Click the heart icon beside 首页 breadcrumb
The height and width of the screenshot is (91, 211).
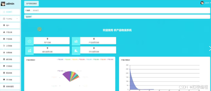tap(26, 11)
